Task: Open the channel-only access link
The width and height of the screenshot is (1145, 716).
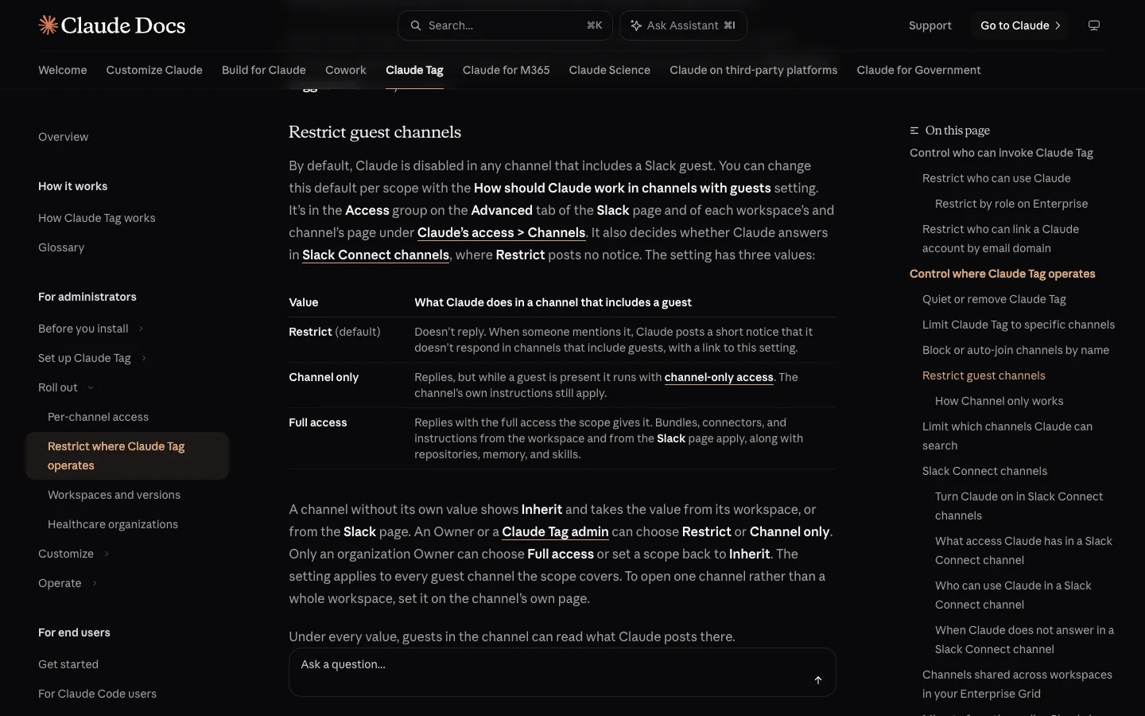Action: 719,377
